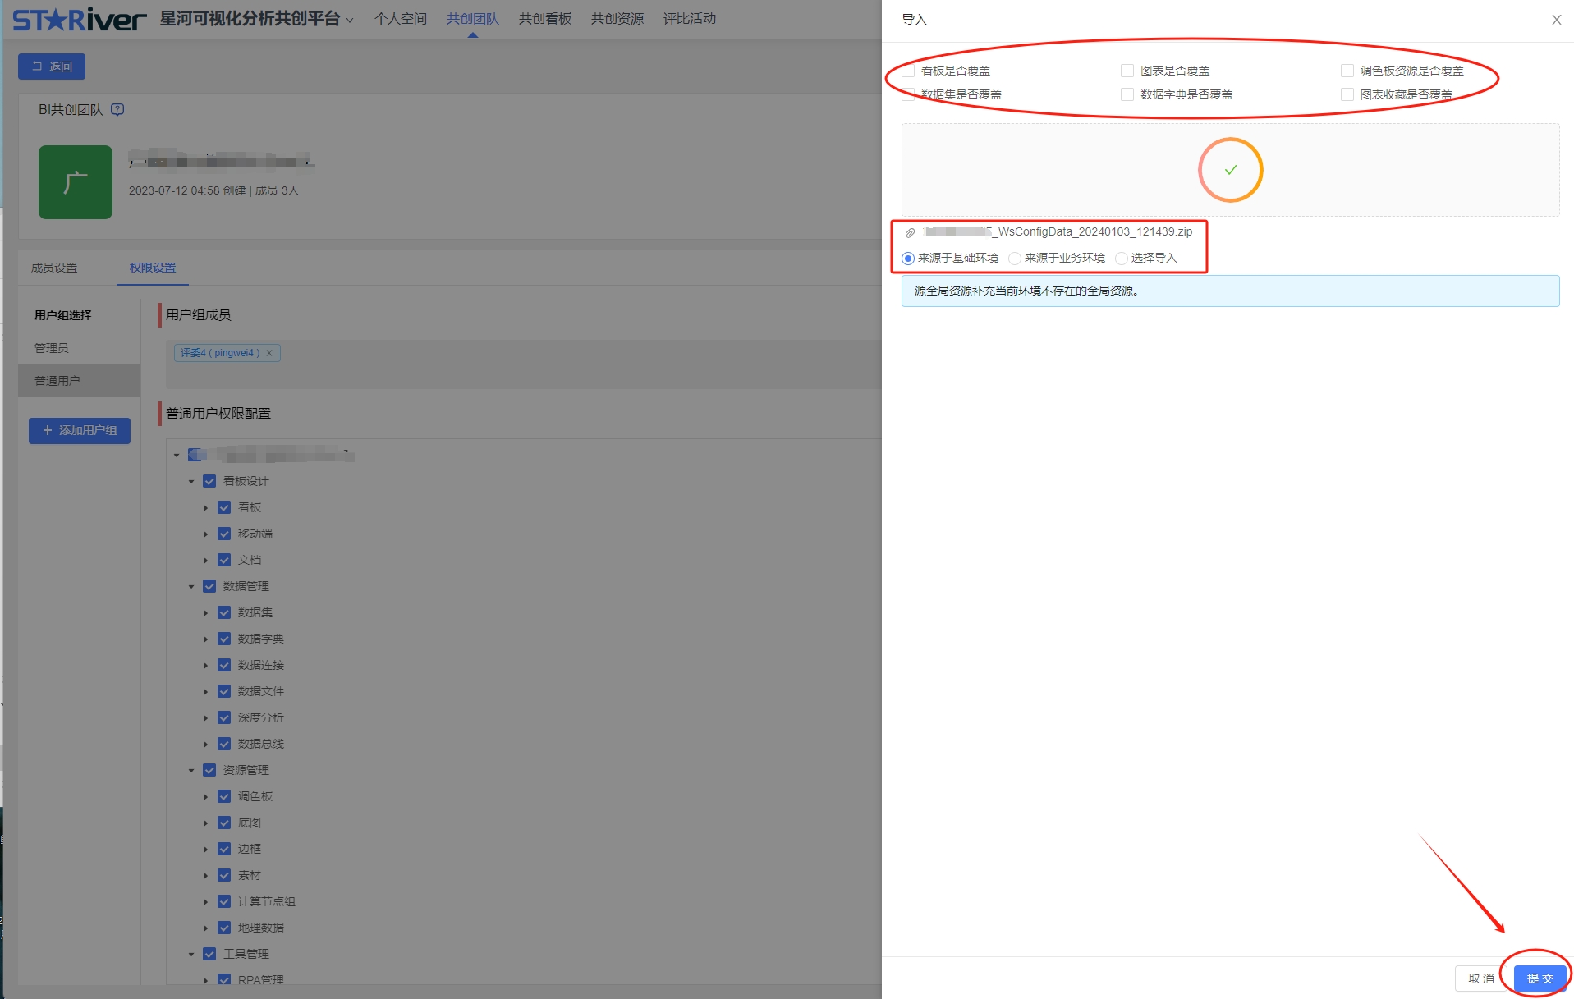
Task: Tick the 数据字典是否覆盖 checkbox
Action: tap(1127, 94)
